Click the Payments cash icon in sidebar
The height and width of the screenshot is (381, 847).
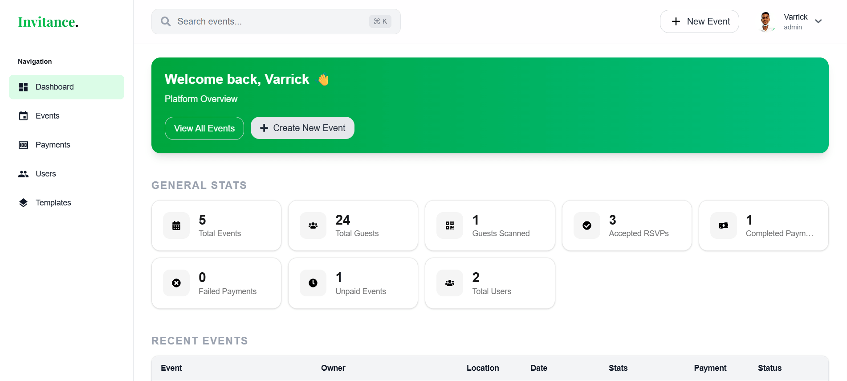(24, 145)
